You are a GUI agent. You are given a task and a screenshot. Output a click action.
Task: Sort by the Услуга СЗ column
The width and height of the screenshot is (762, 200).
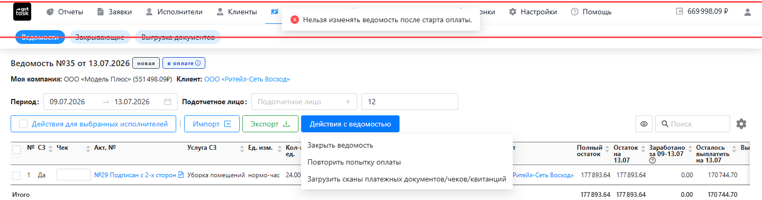(242, 148)
